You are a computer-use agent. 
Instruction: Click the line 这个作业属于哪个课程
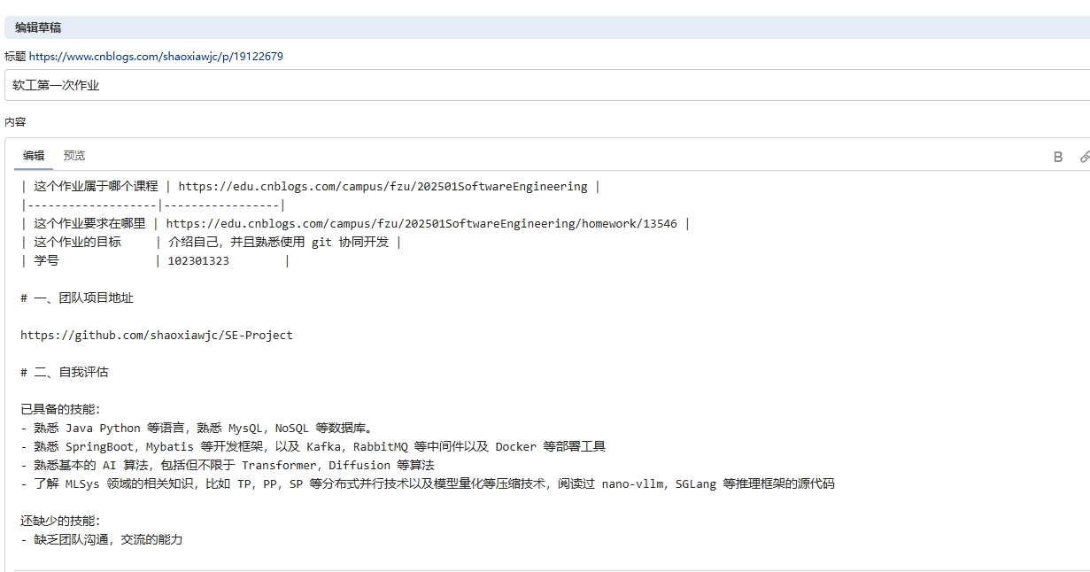tap(311, 187)
